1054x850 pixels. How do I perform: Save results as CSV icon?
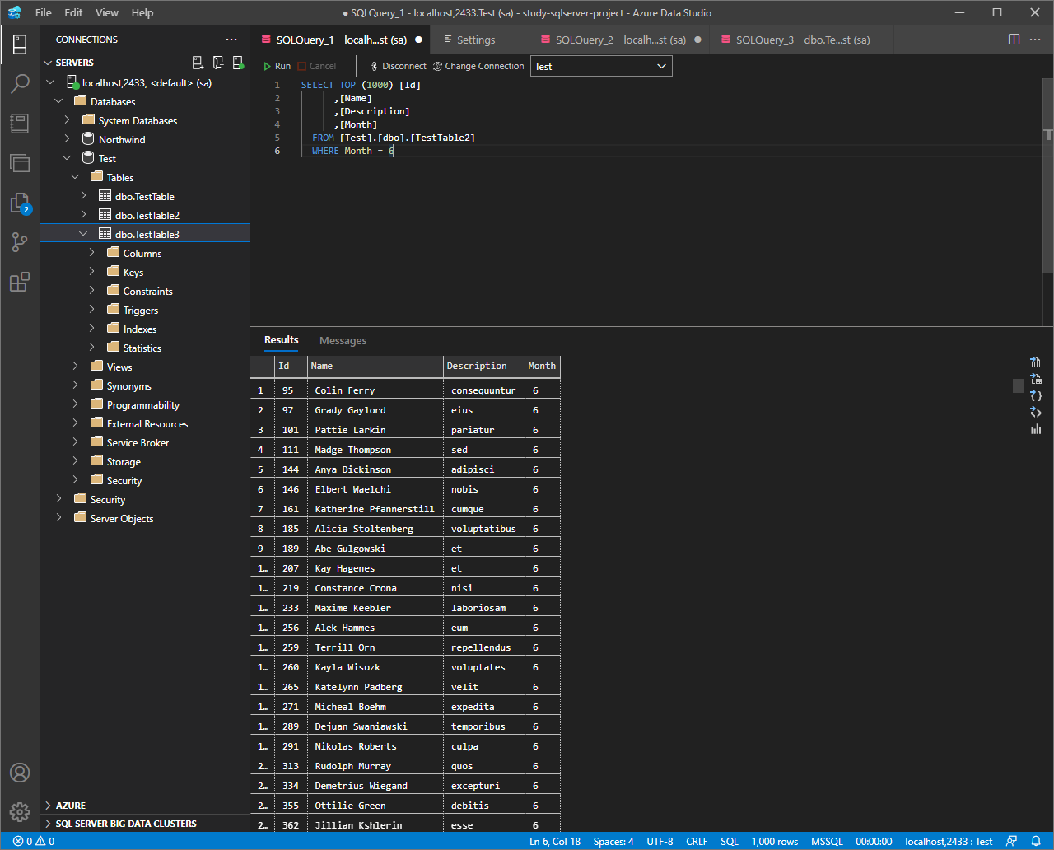1036,362
